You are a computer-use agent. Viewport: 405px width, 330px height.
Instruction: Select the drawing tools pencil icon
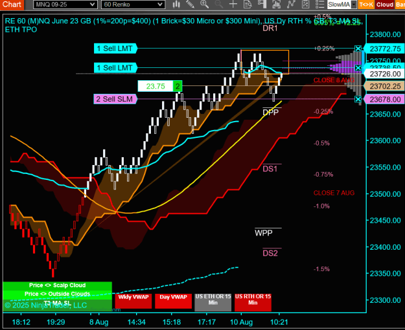(190, 5)
